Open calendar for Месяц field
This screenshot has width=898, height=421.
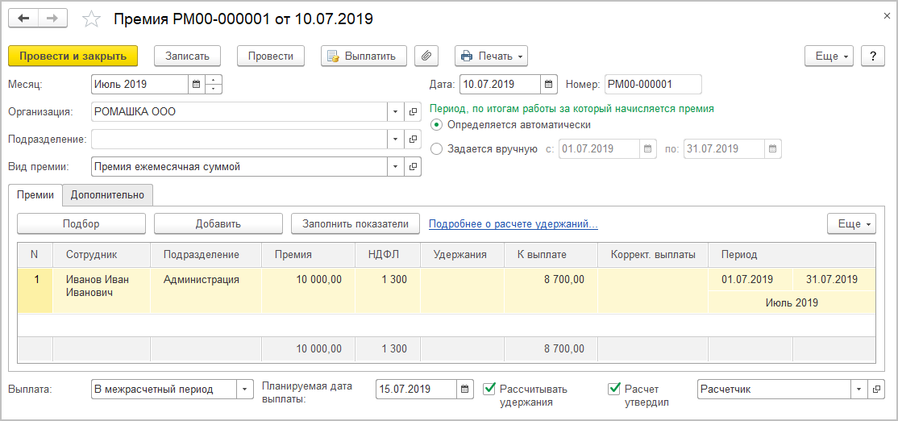coord(196,84)
